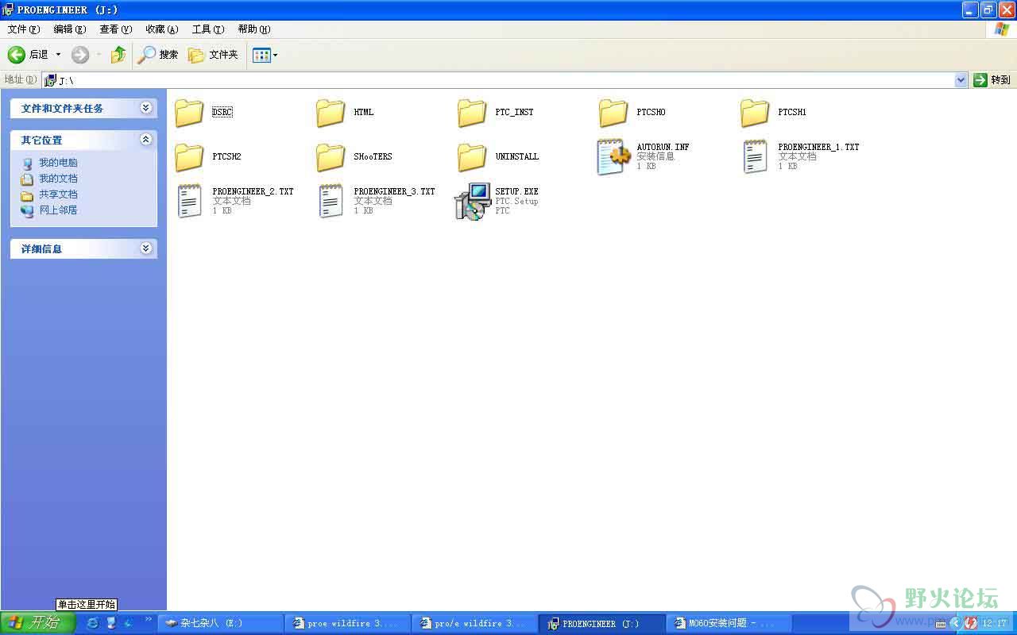This screenshot has width=1017, height=635.
Task: Select the PTC_INST folder icon
Action: 472,113
